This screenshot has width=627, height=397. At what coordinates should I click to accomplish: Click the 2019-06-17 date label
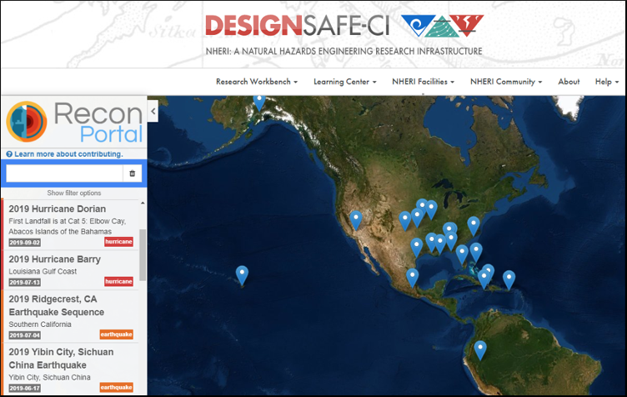click(25, 388)
